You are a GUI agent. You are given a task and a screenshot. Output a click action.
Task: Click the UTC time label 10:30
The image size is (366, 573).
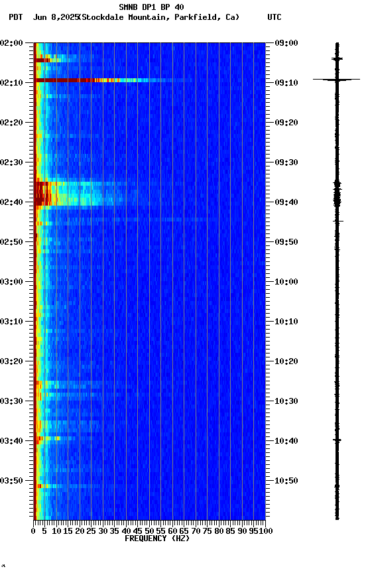pos(286,402)
